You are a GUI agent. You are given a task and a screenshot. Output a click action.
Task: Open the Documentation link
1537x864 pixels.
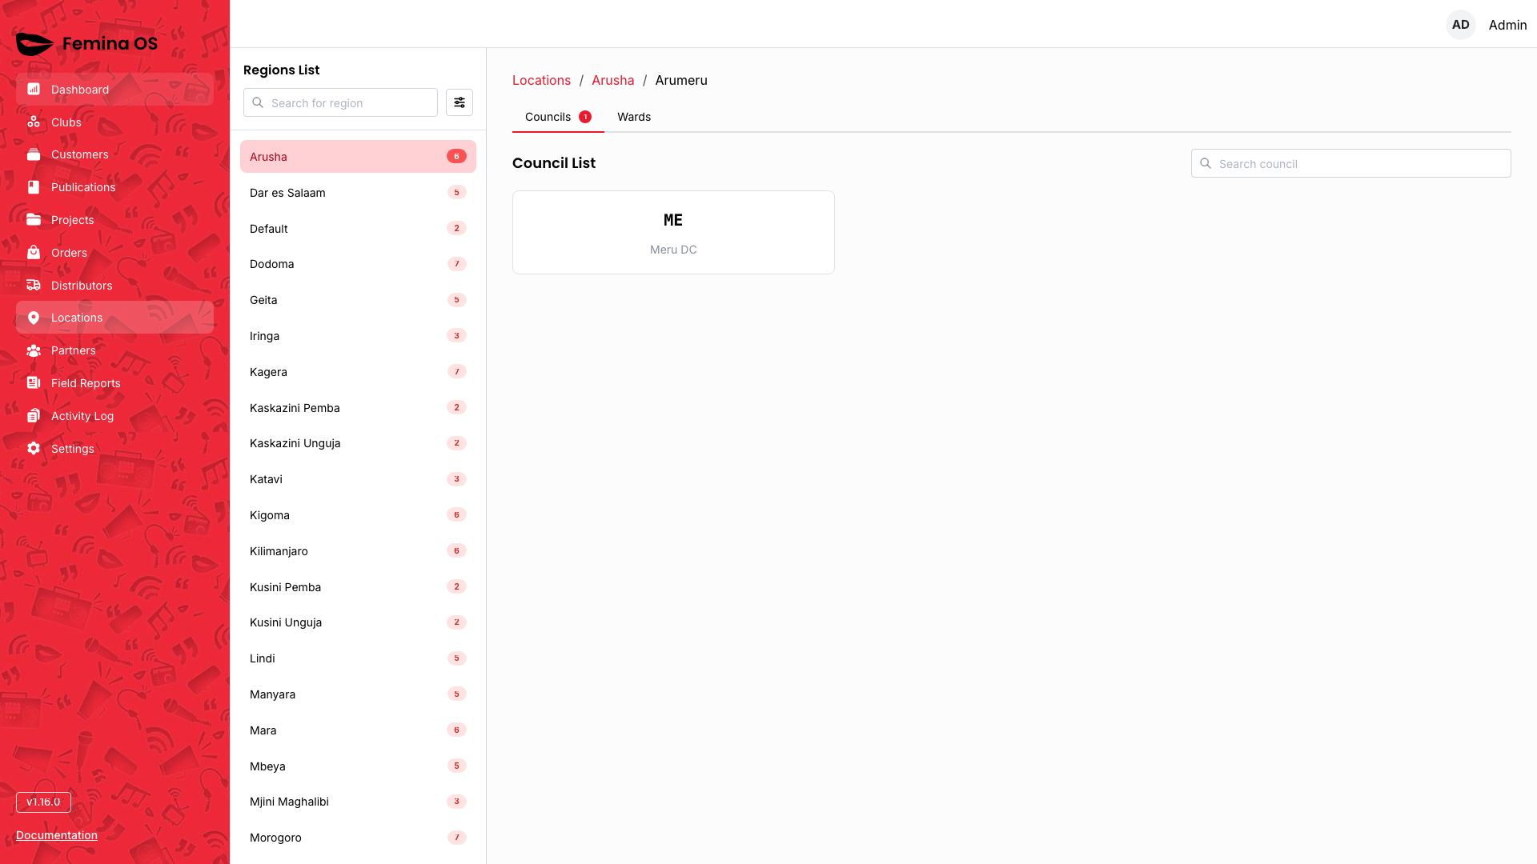57,834
